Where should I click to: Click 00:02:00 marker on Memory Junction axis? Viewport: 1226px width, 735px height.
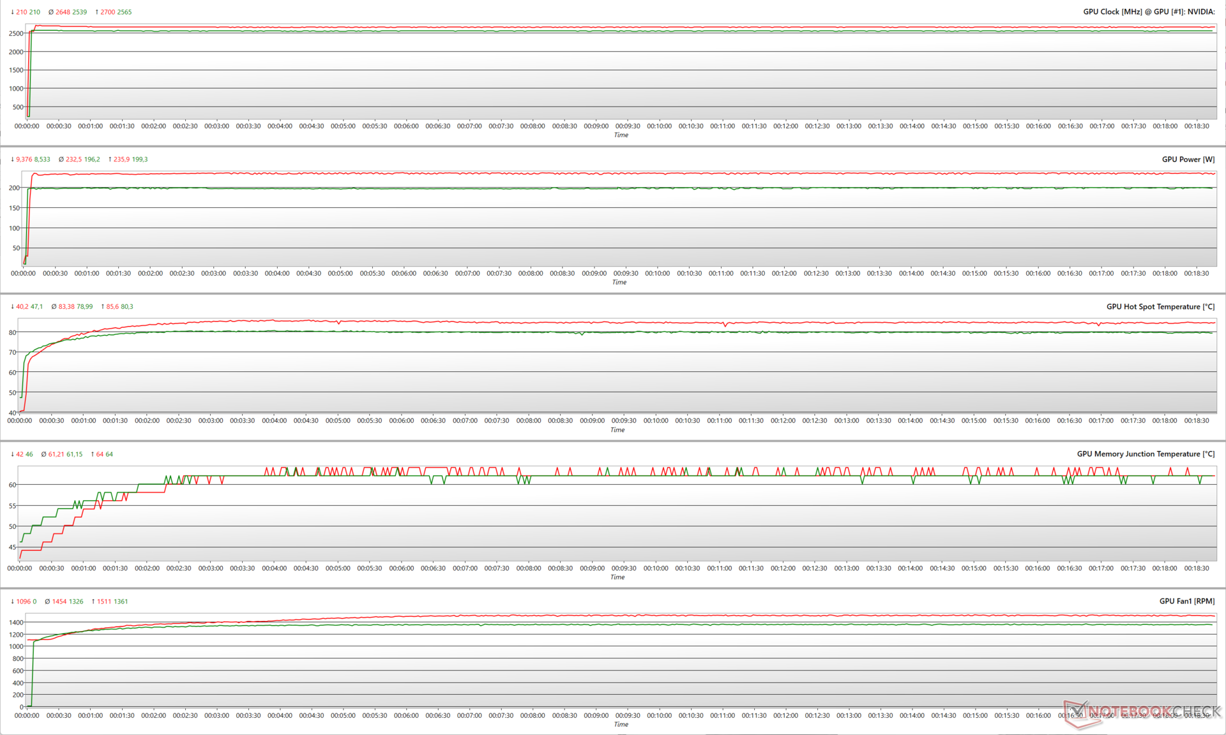(147, 568)
